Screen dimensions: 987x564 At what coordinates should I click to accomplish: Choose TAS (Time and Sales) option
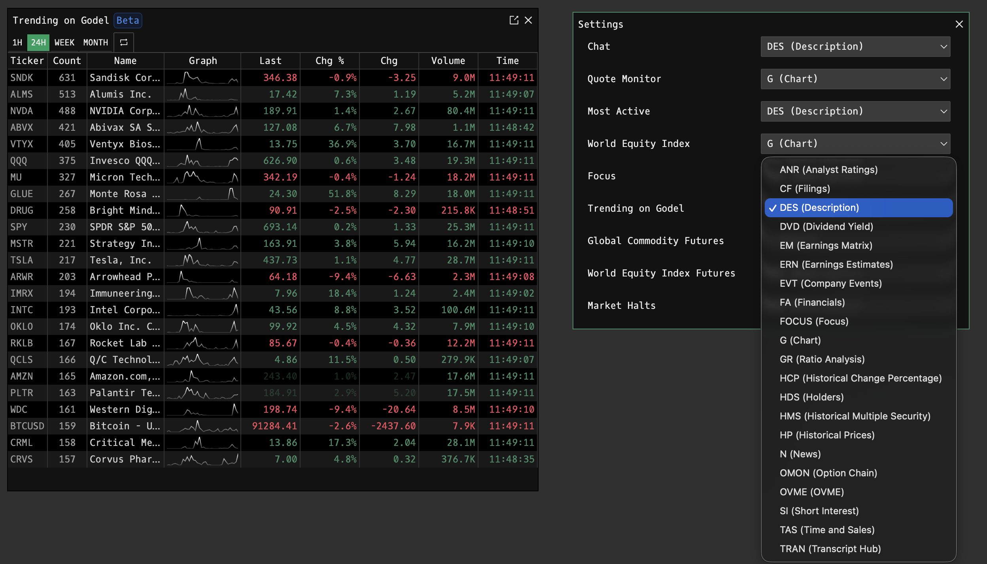[x=858, y=530]
